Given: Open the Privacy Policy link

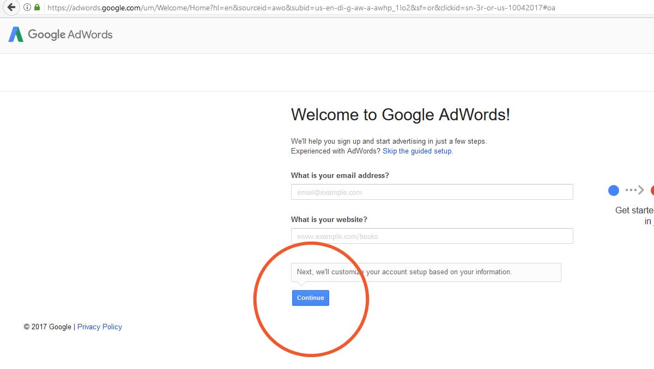Looking at the screenshot, I should 100,327.
